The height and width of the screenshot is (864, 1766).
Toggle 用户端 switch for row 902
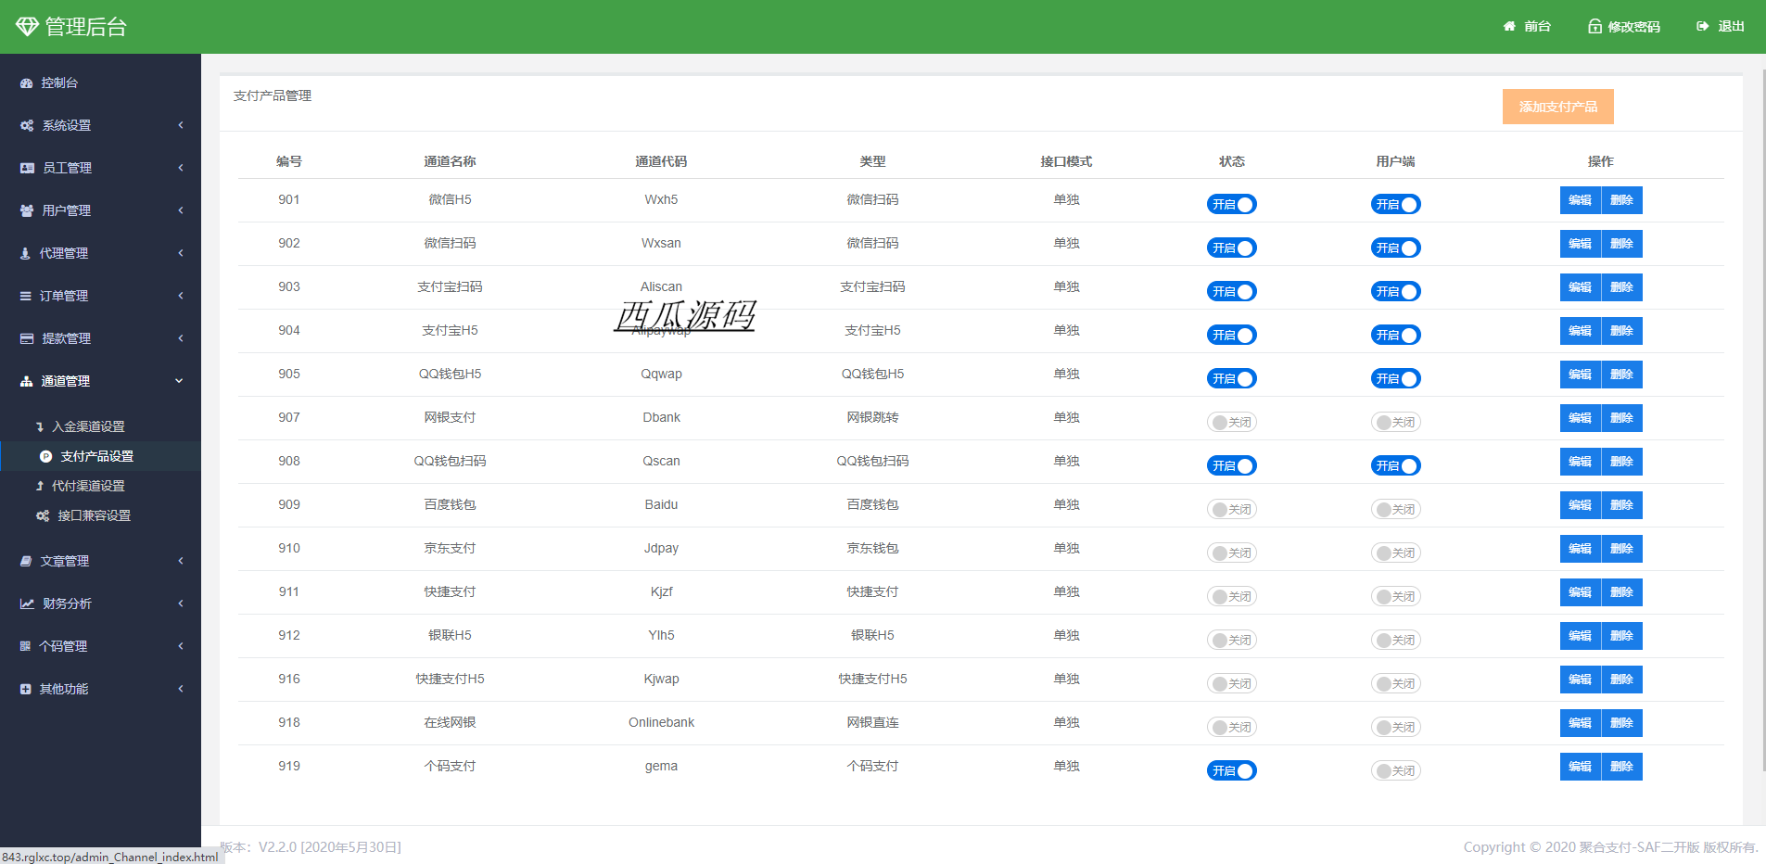pyautogui.click(x=1395, y=248)
